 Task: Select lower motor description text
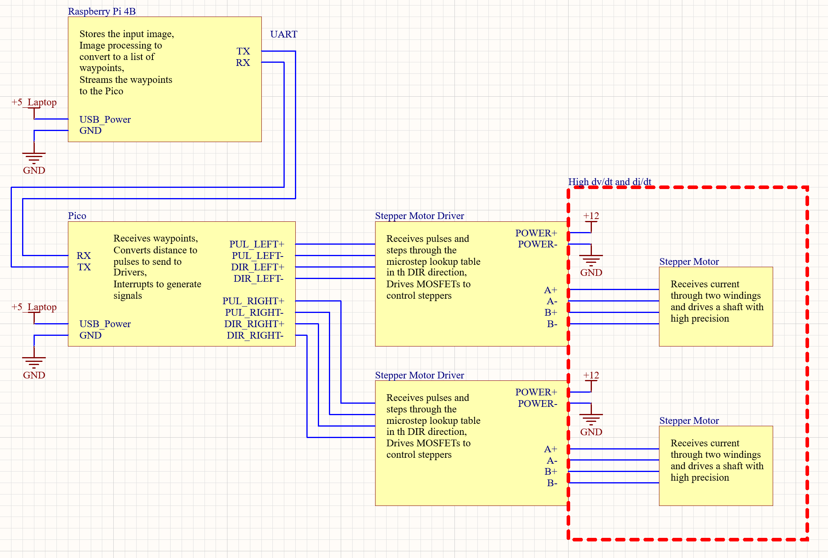click(717, 460)
